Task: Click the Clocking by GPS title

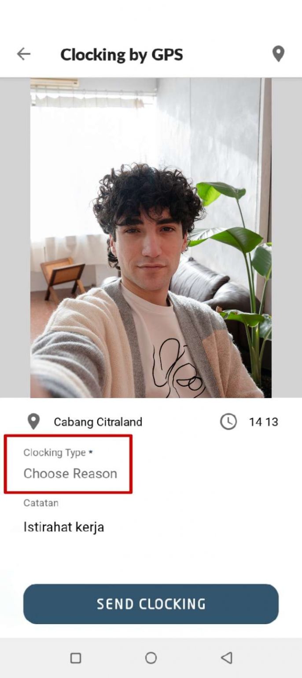Action: [x=122, y=55]
